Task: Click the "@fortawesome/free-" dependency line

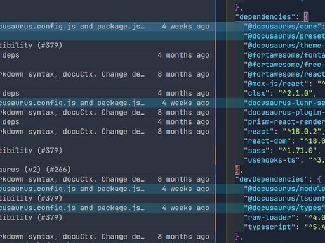Action: point(284,65)
